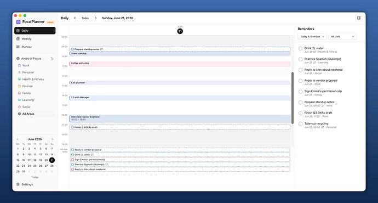Click the Settings gear icon
The width and height of the screenshot is (378, 203).
(x=18, y=184)
